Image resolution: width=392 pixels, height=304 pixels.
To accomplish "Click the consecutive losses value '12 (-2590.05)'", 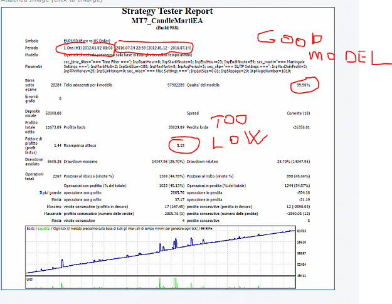I will point(299,207).
